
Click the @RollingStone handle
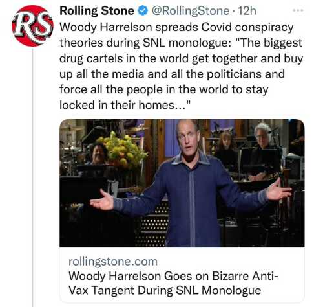click(191, 11)
